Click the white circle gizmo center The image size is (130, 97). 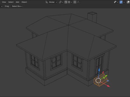coord(98,81)
